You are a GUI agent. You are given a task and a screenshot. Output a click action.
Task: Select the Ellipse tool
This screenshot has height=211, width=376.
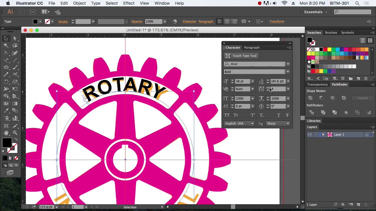coord(6,67)
